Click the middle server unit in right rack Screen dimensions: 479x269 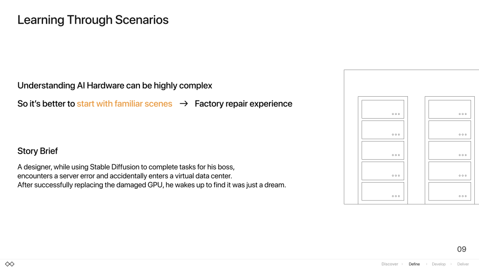click(450, 150)
